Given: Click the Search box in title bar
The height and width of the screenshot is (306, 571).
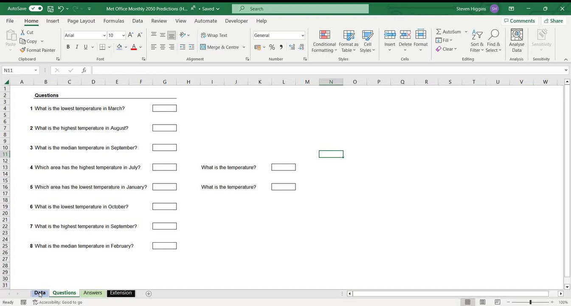Looking at the screenshot, I should [300, 8].
